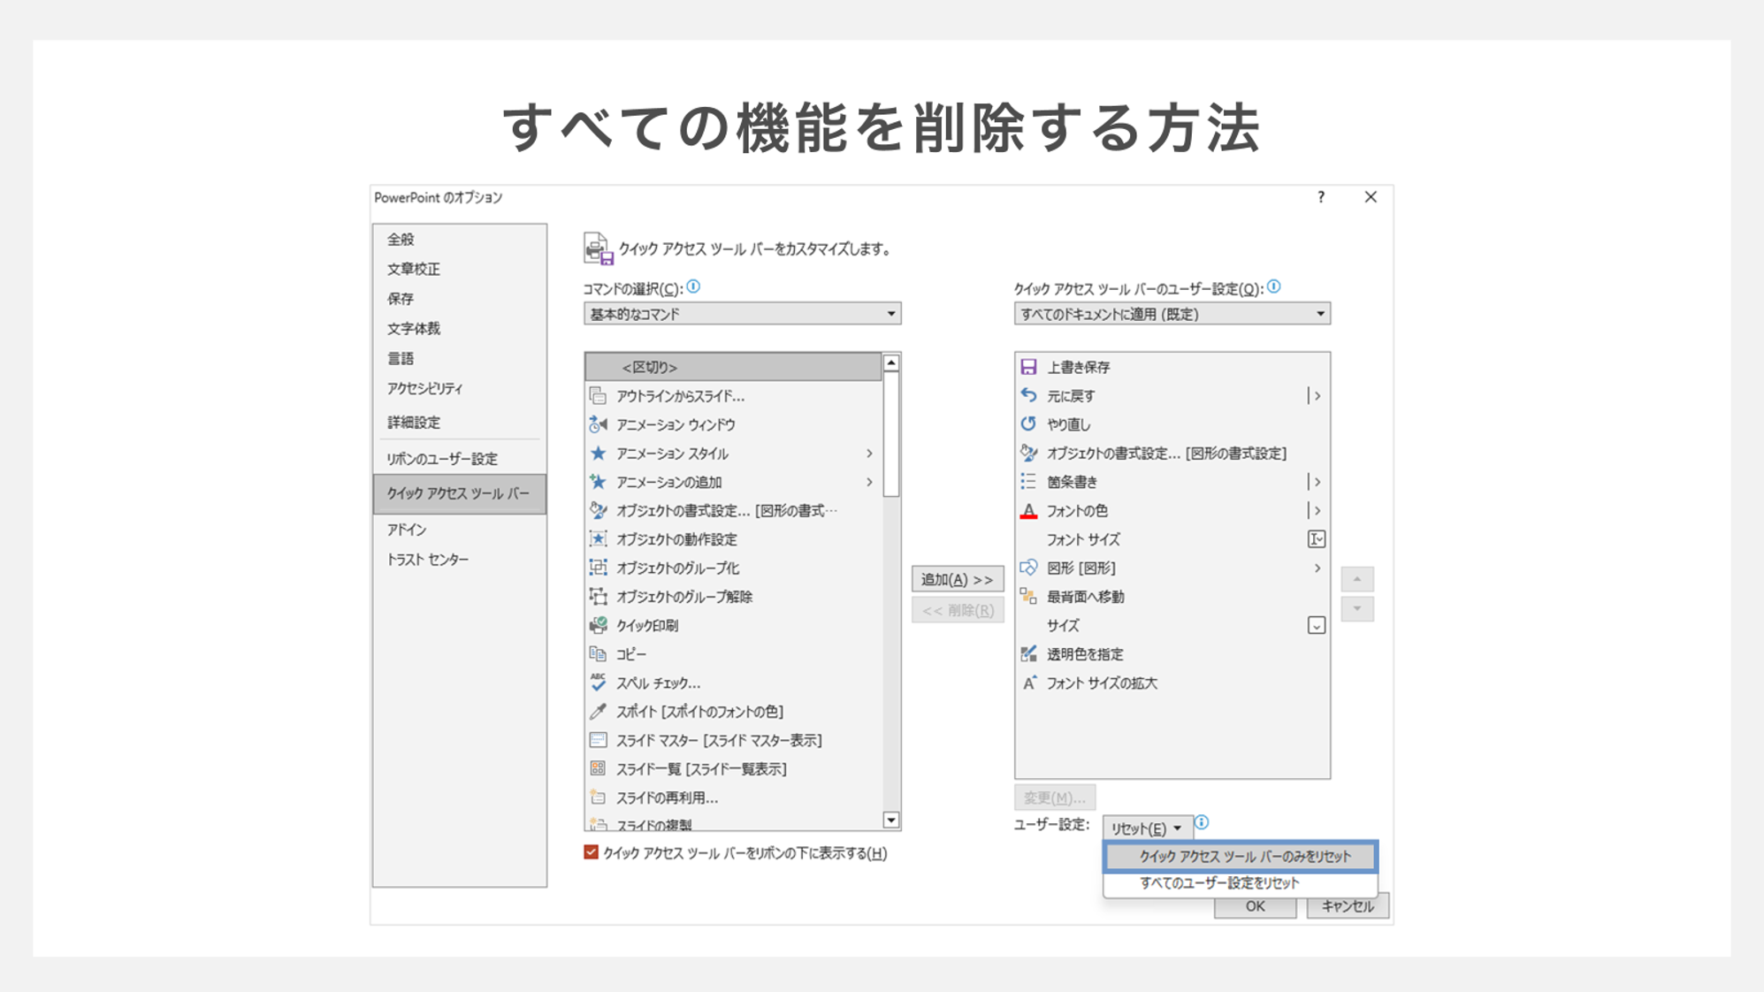Screen dimensions: 1764x992
Task: Select the スライド一覧 icon
Action: coord(599,769)
